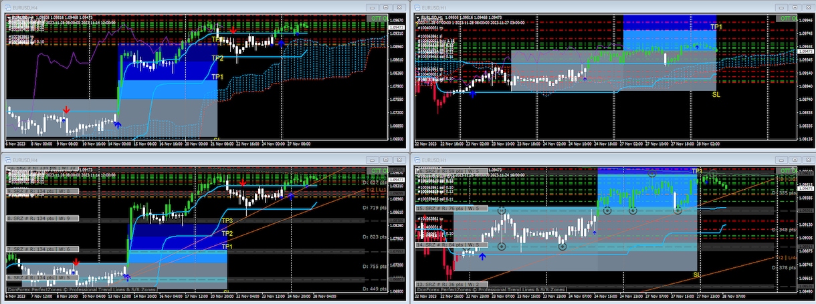The width and height of the screenshot is (816, 304).
Task: Click the '22 Nov 2023' date on the Ichimoku H1 time axis
Action: pos(426,143)
